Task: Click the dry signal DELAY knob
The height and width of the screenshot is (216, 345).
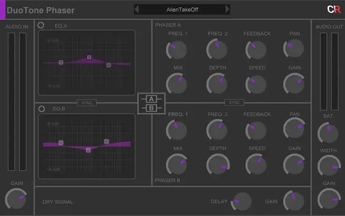Action: coord(241,202)
